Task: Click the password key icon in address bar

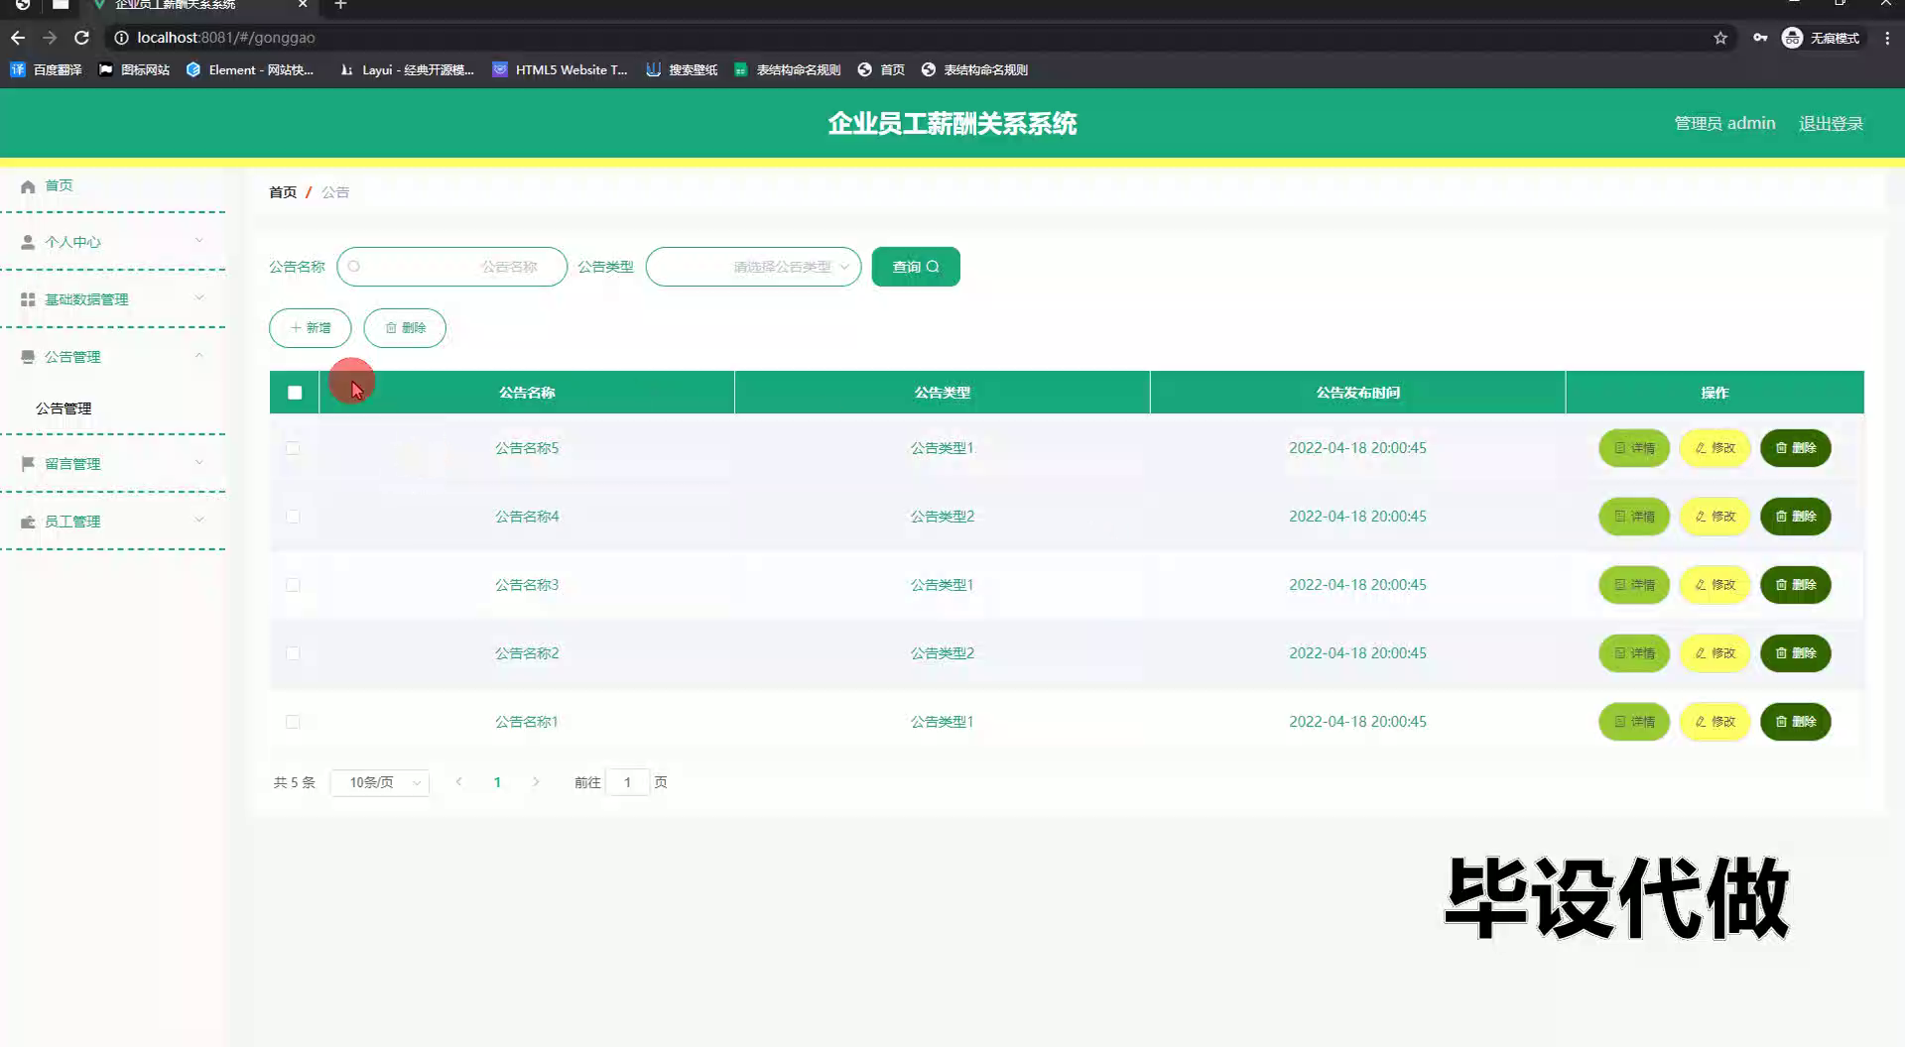Action: coord(1760,38)
